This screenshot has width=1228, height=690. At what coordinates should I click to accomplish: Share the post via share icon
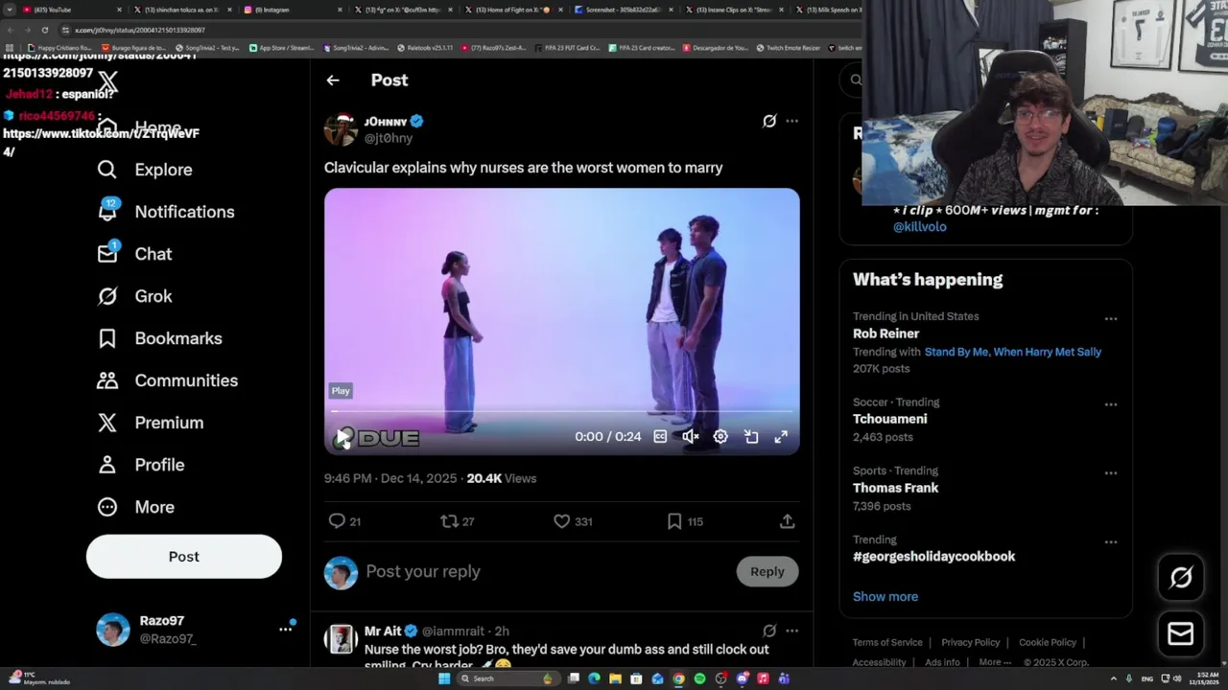(x=787, y=521)
